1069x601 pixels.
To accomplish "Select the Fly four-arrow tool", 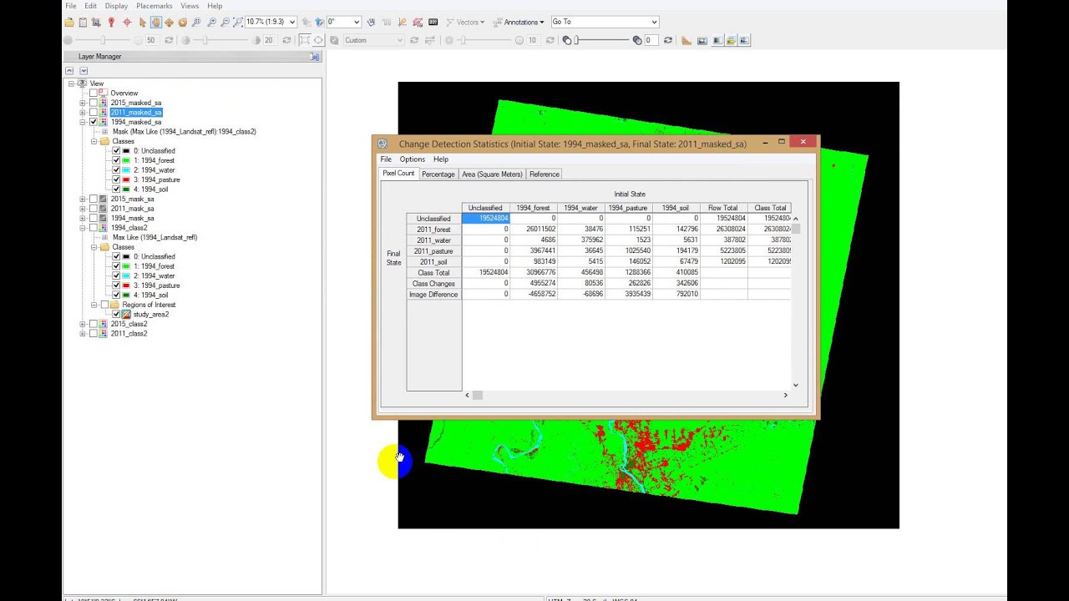I will click(x=170, y=23).
